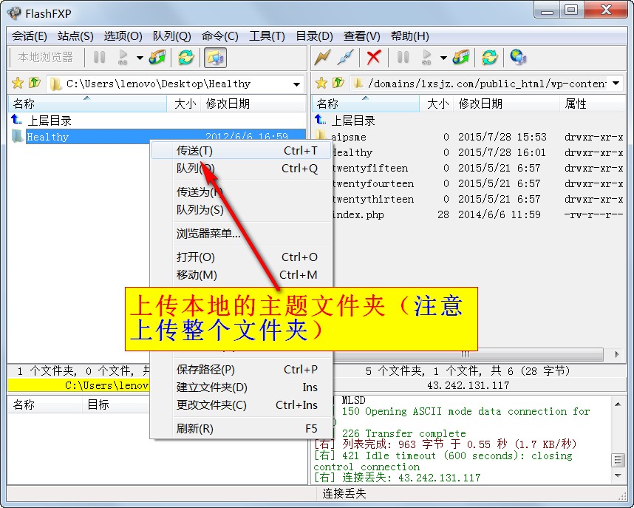Viewport: 634px width, 508px height.
Task: Click the remote list horizontal scrollbar right arrow
Action: pyautogui.click(x=616, y=354)
